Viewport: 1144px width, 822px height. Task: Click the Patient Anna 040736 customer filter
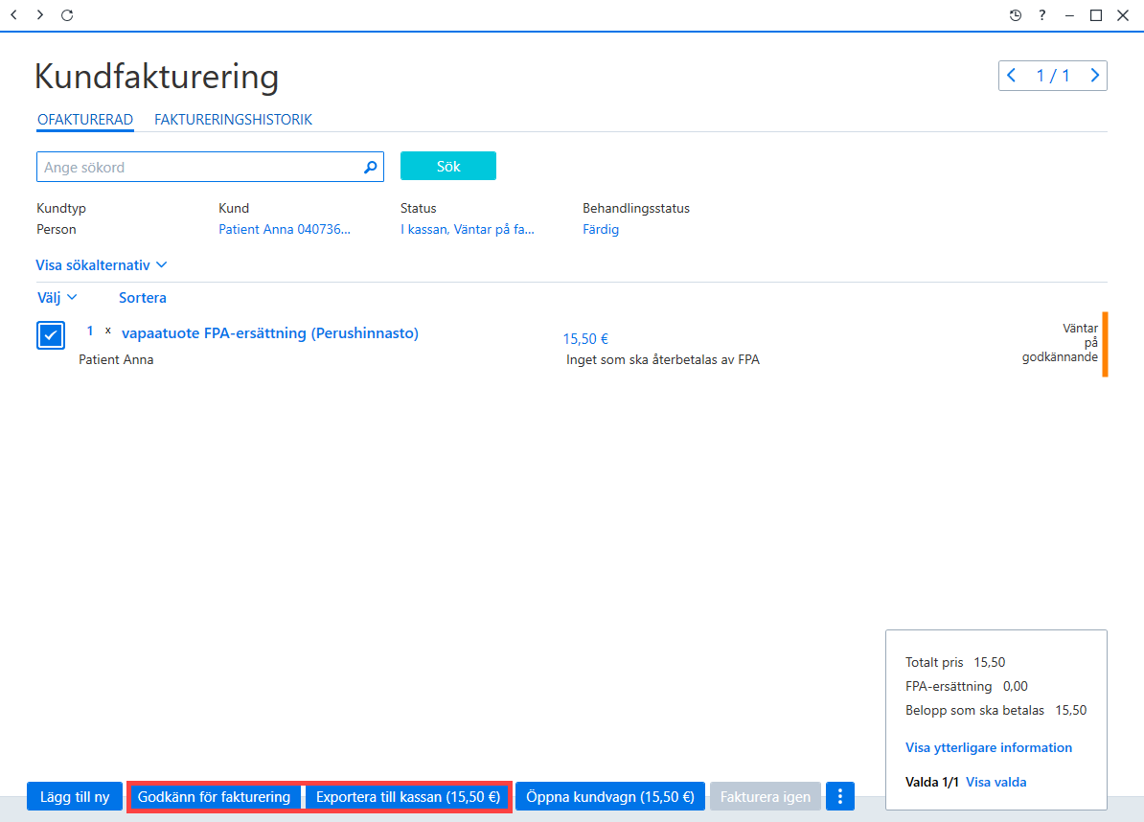pyautogui.click(x=285, y=229)
